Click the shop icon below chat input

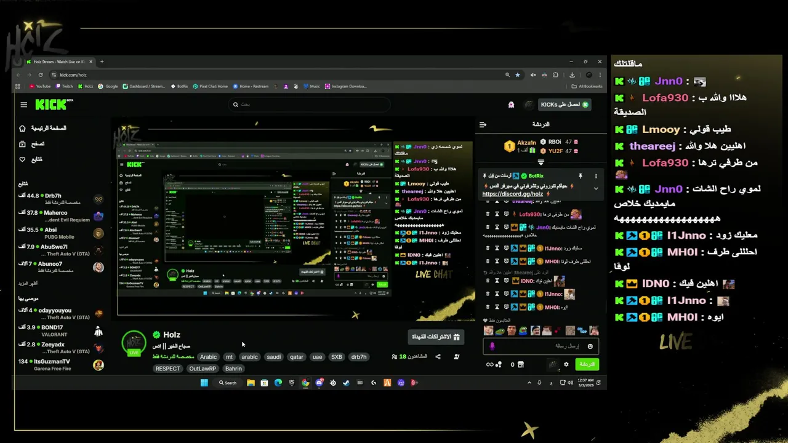[x=521, y=364]
